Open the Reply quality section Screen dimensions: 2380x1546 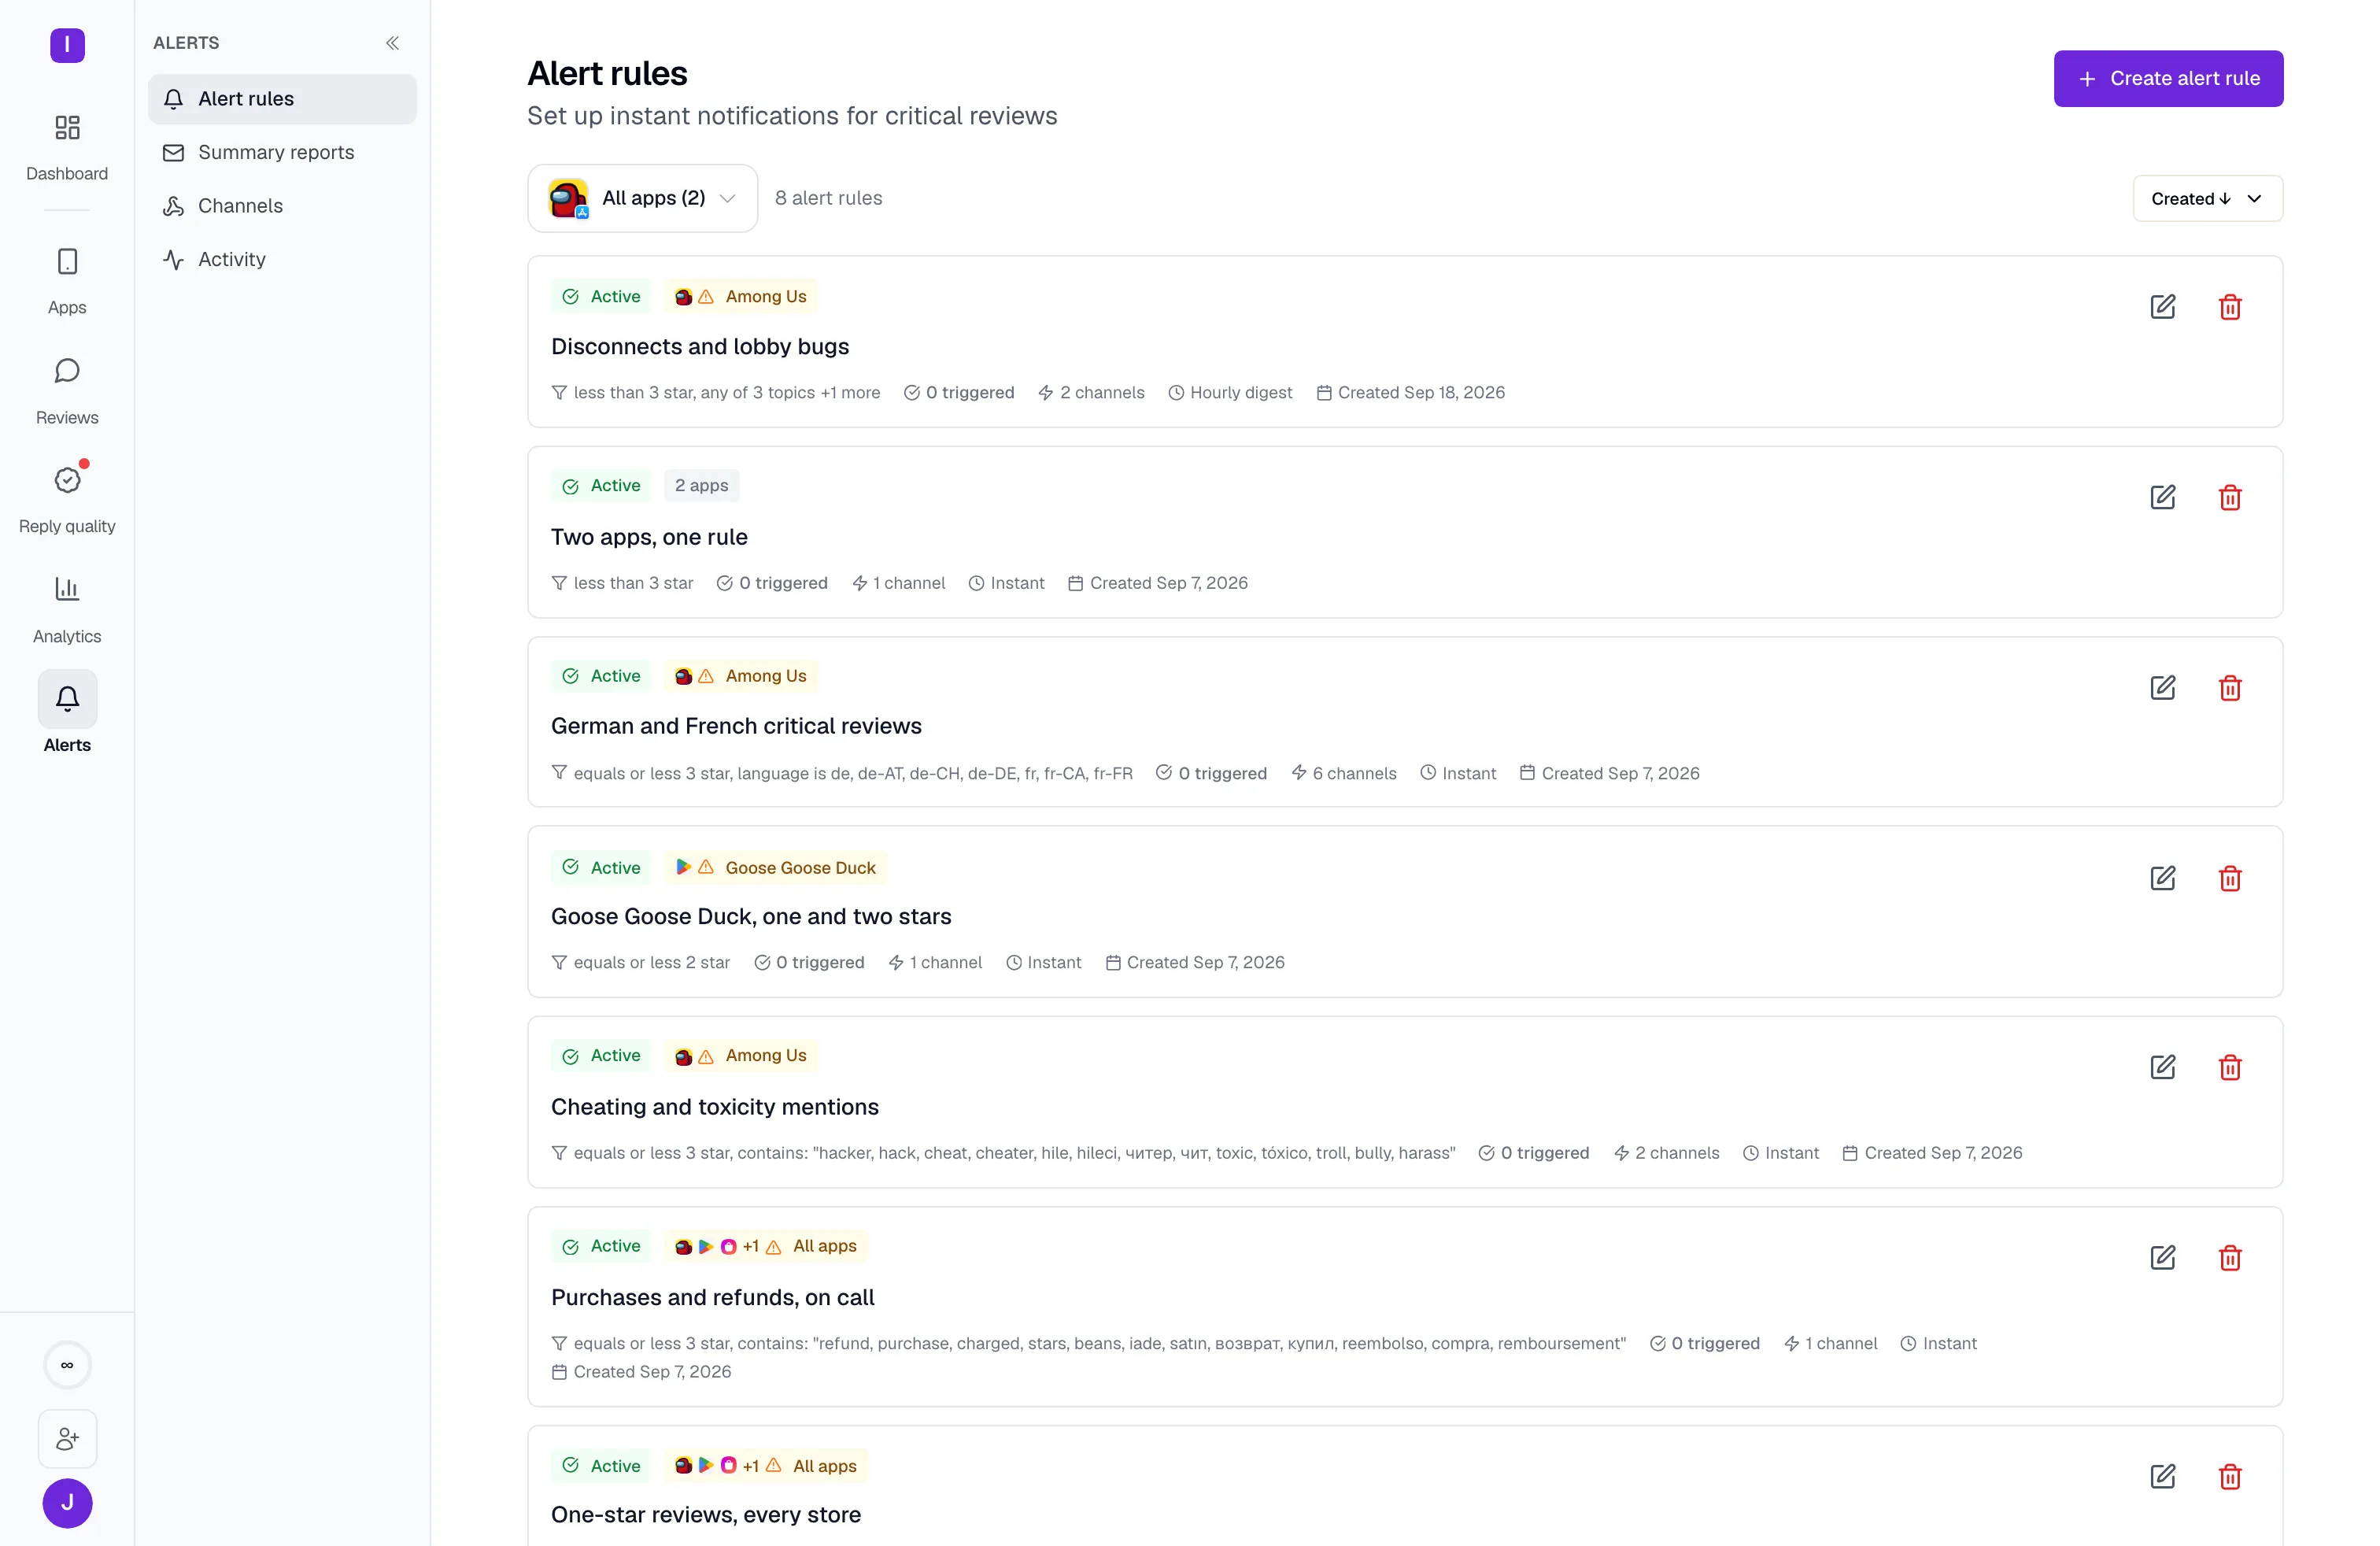pyautogui.click(x=67, y=500)
